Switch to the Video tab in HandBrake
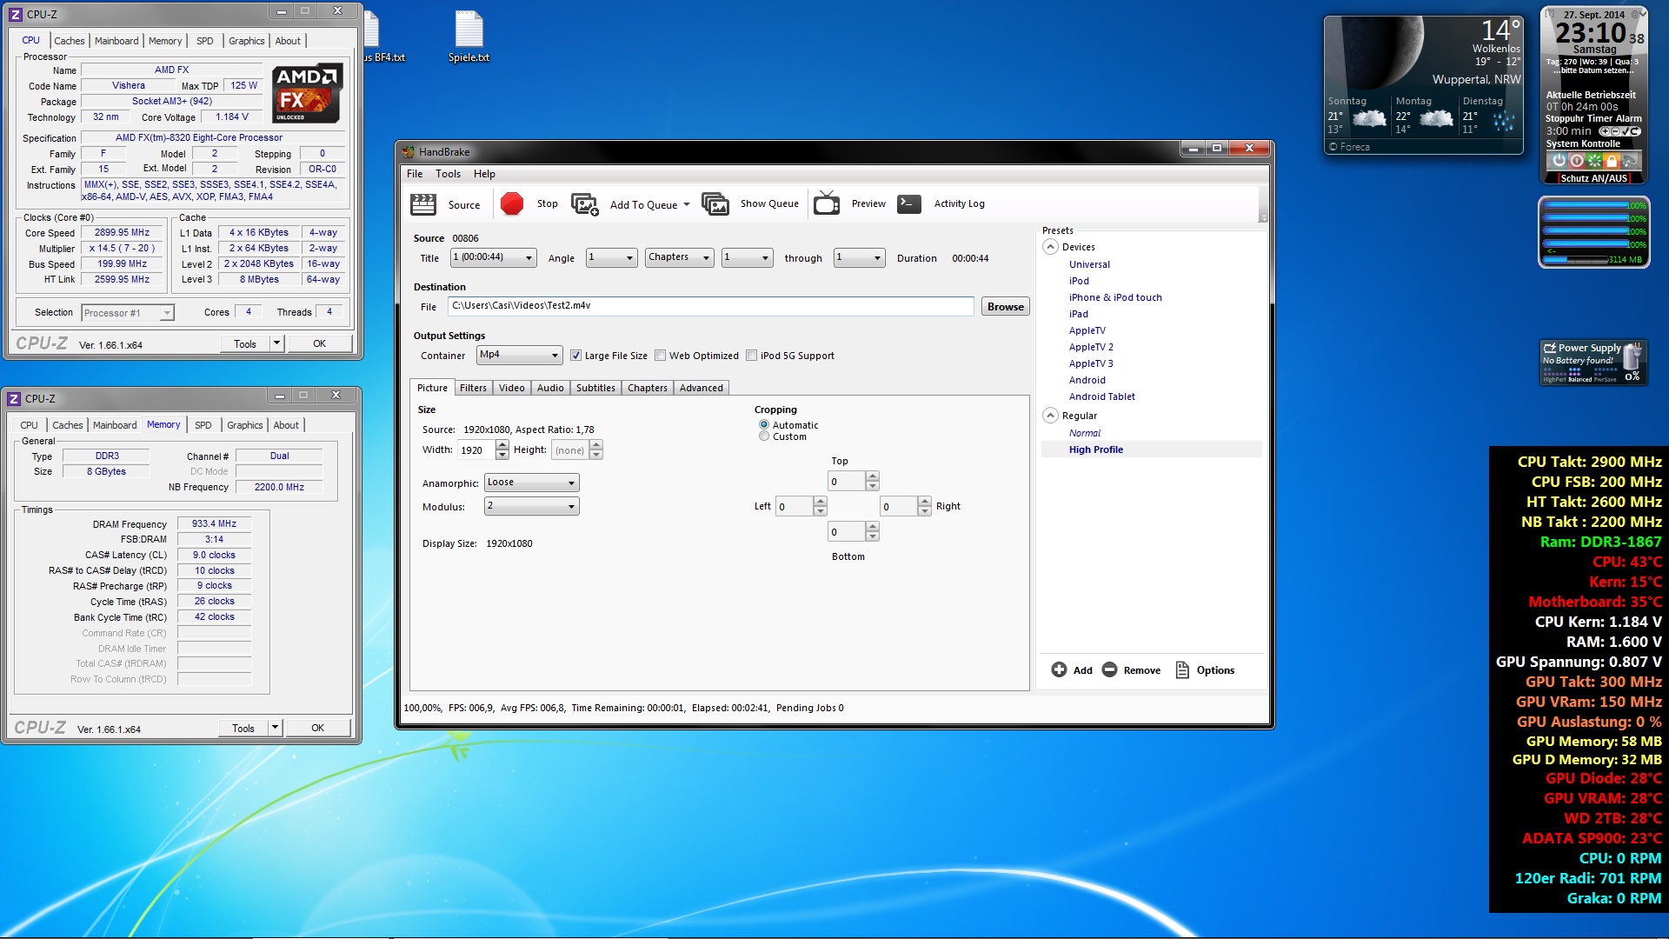This screenshot has width=1669, height=939. [x=511, y=388]
